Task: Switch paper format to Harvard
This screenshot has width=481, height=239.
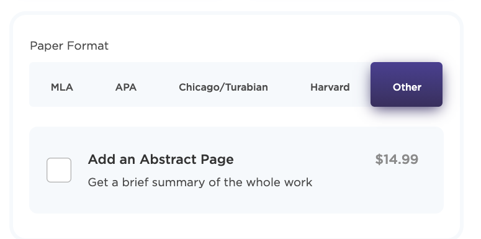Action: pos(330,87)
